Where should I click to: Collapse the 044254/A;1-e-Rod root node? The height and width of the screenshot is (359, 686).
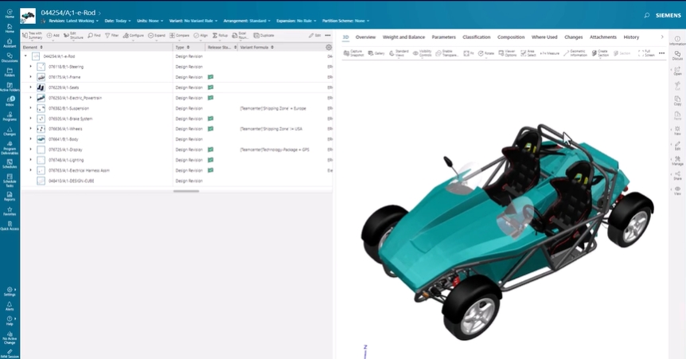tap(25, 57)
